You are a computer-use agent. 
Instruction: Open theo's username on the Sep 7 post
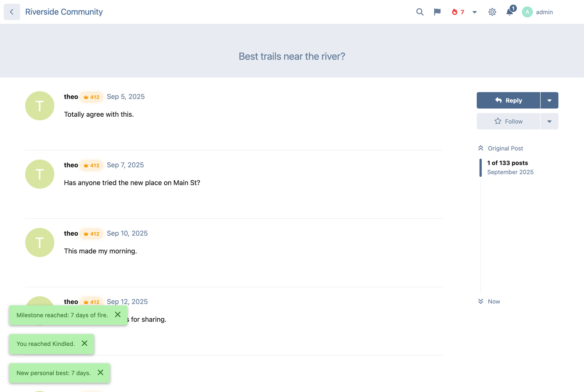tap(71, 165)
